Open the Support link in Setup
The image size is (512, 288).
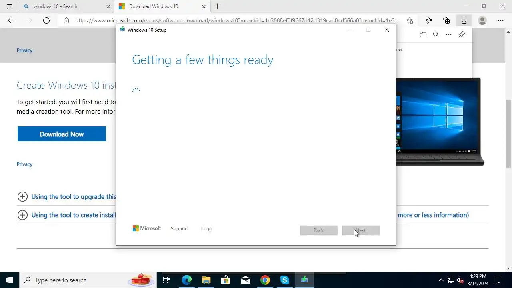click(x=179, y=228)
